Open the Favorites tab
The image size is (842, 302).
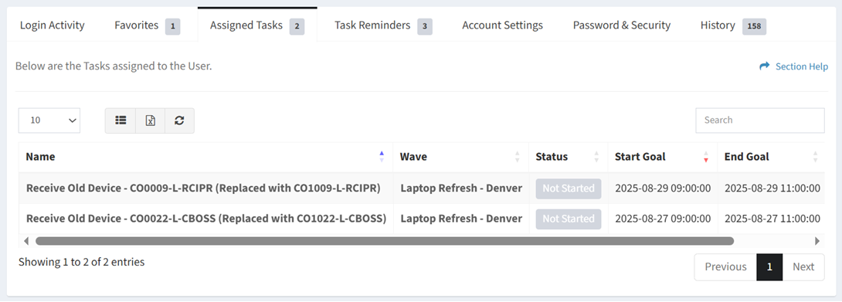pos(147,25)
